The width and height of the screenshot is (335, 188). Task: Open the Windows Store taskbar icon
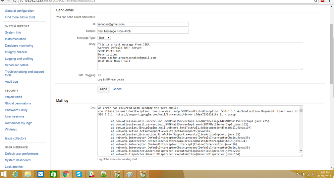(53, 174)
